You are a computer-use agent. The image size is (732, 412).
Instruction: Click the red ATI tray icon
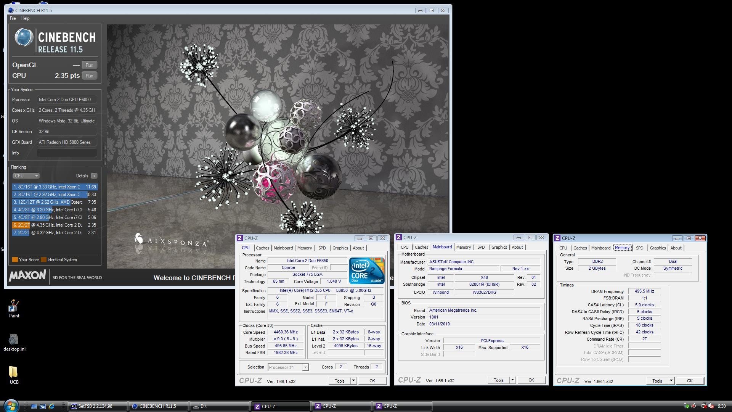(x=693, y=406)
